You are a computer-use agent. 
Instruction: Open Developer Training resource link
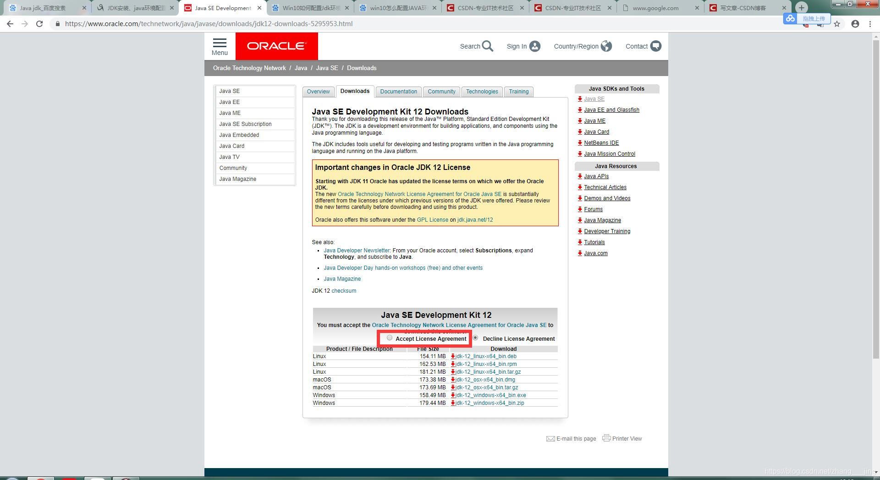click(x=607, y=231)
